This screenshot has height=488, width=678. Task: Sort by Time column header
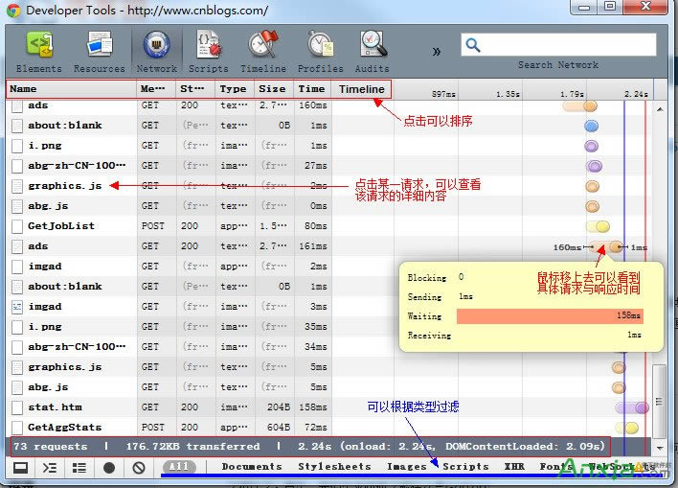coord(312,89)
